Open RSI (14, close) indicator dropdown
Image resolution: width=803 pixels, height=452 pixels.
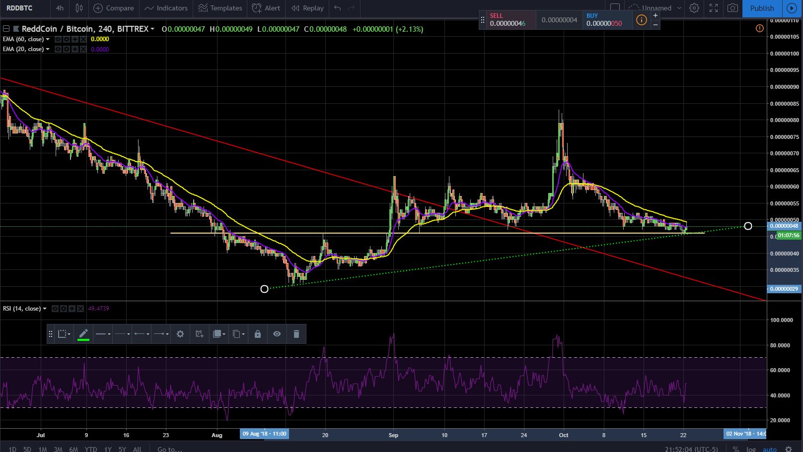pyautogui.click(x=45, y=309)
